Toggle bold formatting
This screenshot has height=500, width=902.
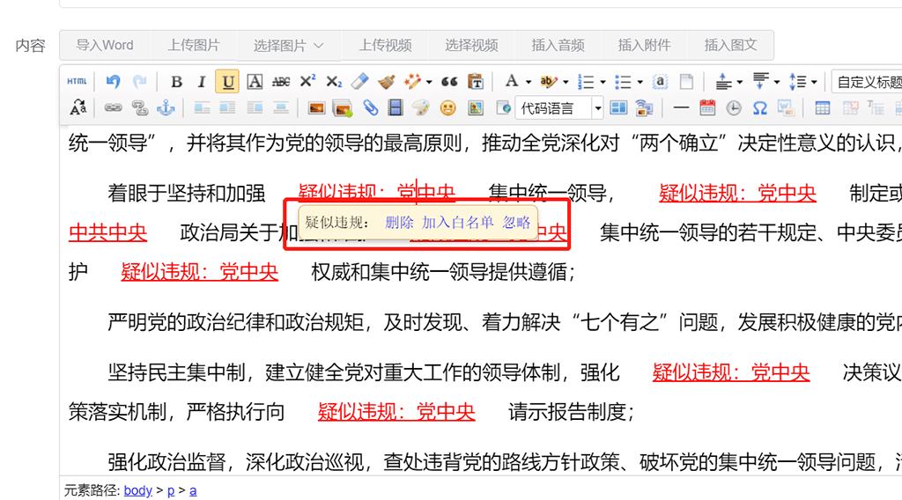point(176,82)
